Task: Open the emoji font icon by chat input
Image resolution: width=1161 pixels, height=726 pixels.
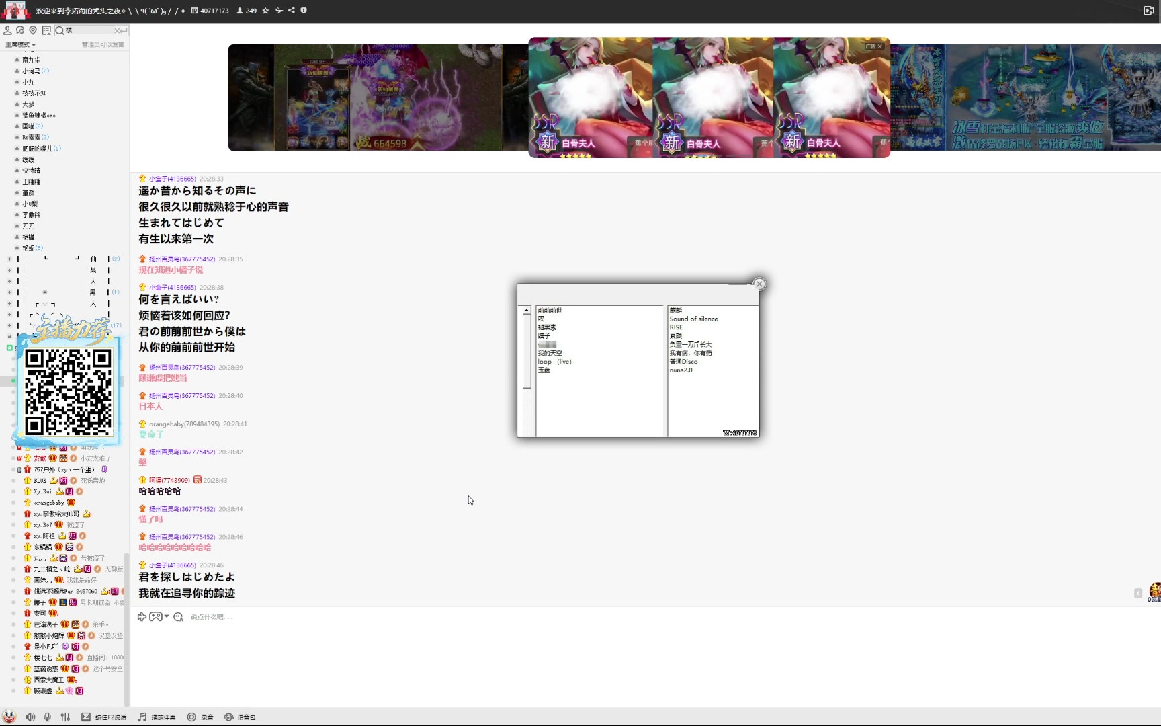Action: pos(178,617)
